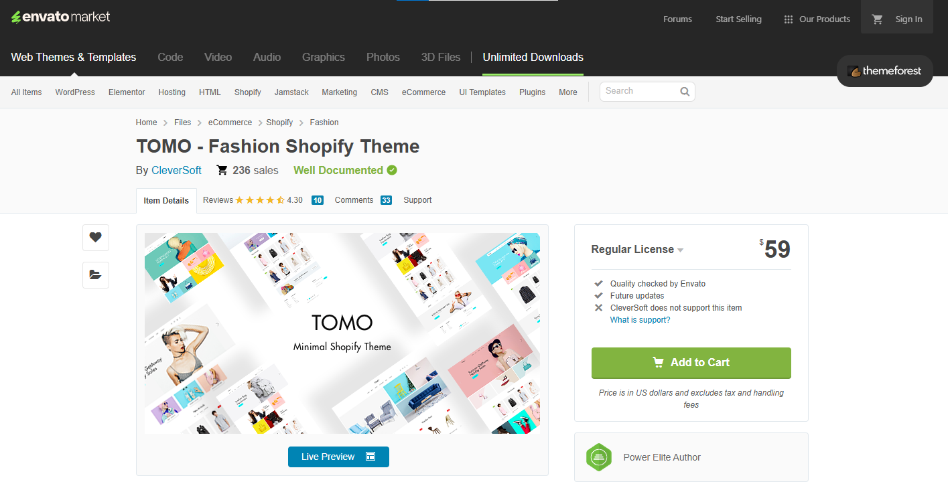
Task: Click the Well Documented green check icon
Action: pyautogui.click(x=392, y=170)
